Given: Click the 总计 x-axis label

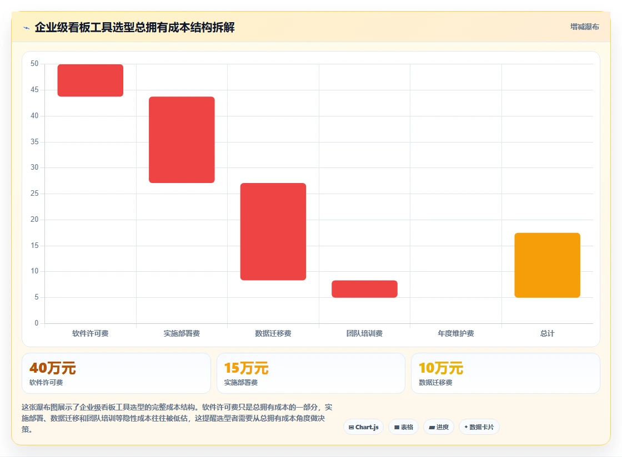Looking at the screenshot, I should (548, 333).
